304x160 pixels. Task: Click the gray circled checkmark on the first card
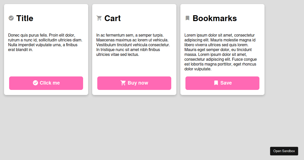point(11,18)
